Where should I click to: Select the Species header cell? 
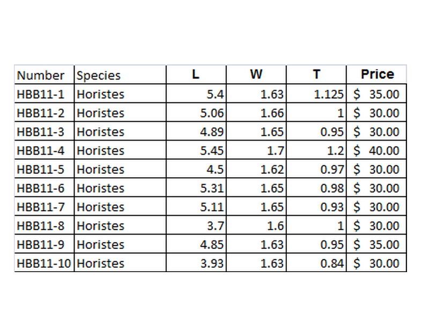click(x=120, y=75)
